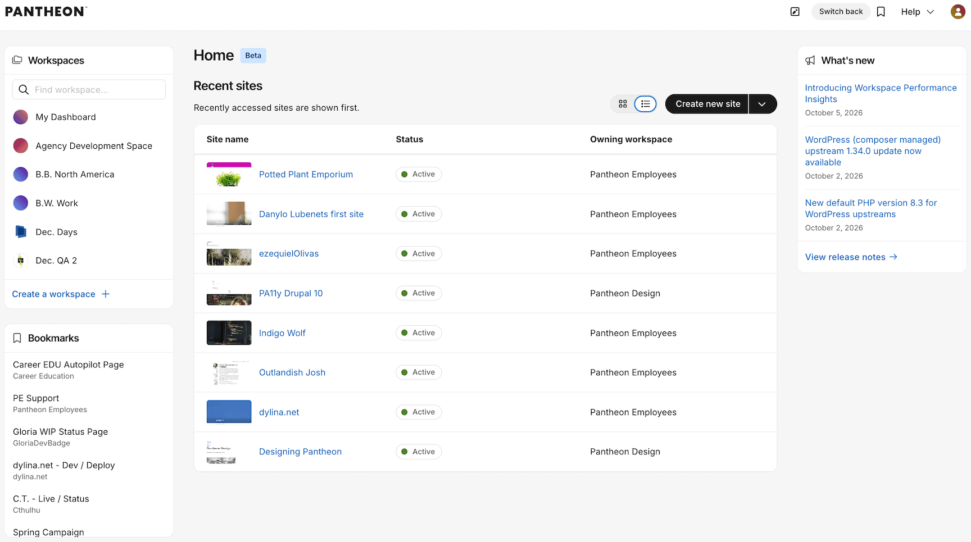
Task: Open the Outlandish Josh site link
Action: click(292, 372)
